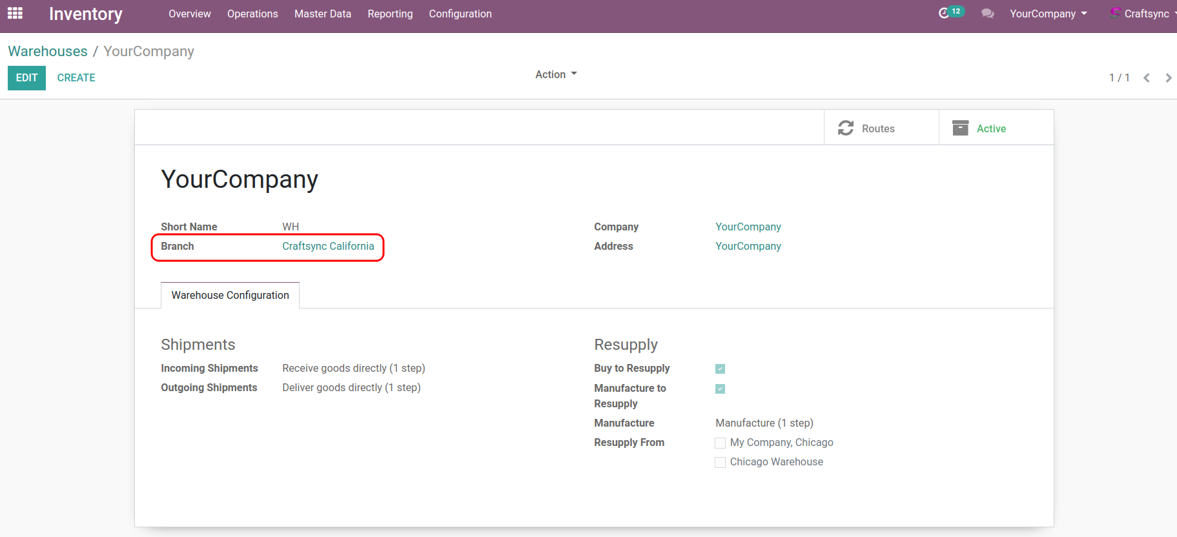1177x537 pixels.
Task: Click the Craftsync user avatar icon
Action: coord(1115,13)
